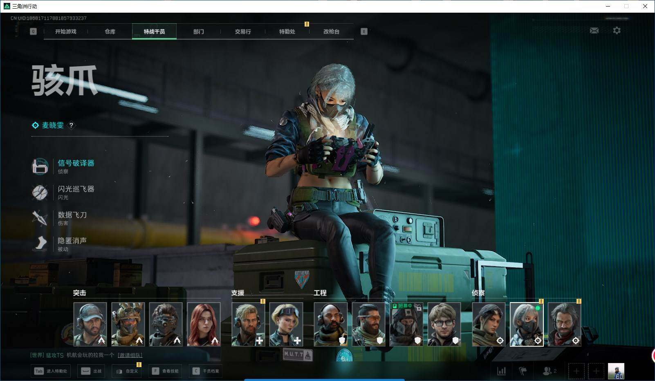Go to the 改枪台 tab

331,31
